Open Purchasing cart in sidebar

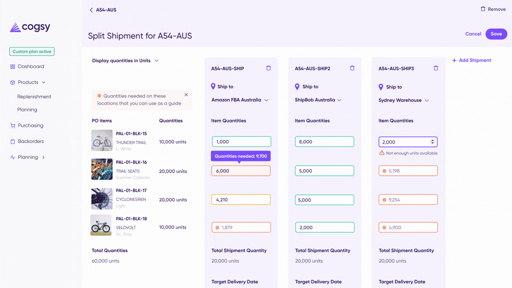pos(13,125)
